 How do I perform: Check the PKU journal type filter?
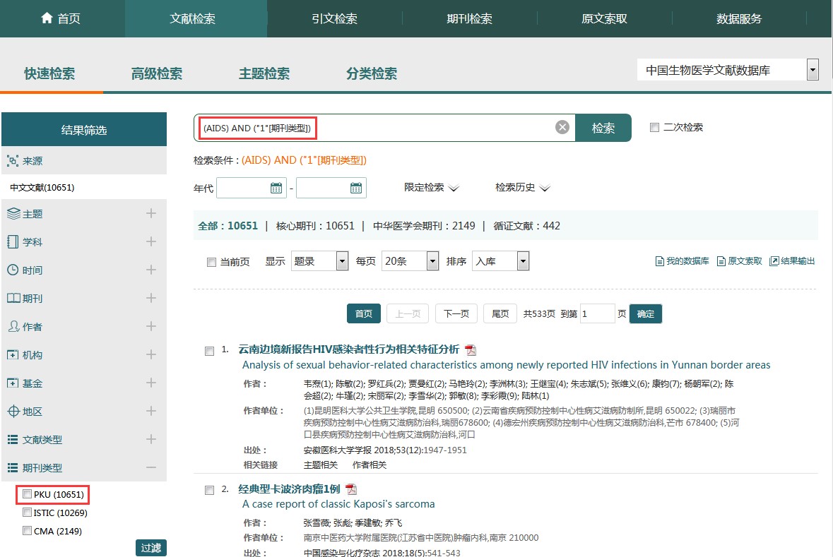[x=28, y=494]
